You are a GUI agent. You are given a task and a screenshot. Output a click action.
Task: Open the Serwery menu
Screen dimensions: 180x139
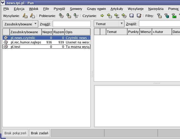[x=76, y=9]
